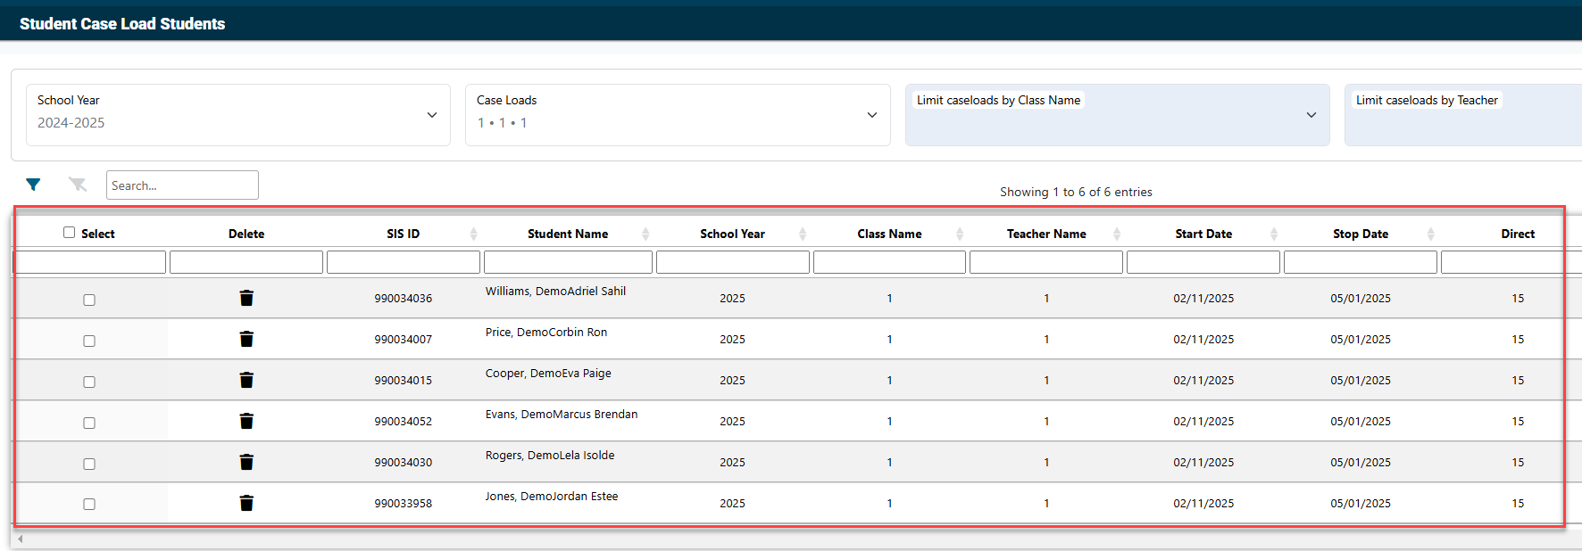The height and width of the screenshot is (551, 1582).
Task: Check the box for student 990034030
Action: pos(89,464)
